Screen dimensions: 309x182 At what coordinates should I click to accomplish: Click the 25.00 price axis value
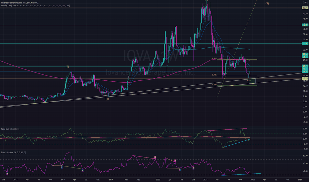(x=305, y=60)
